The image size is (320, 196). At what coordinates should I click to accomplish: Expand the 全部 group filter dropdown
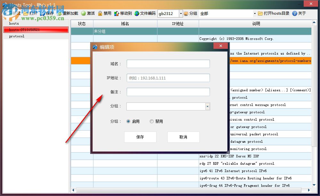(x=254, y=13)
